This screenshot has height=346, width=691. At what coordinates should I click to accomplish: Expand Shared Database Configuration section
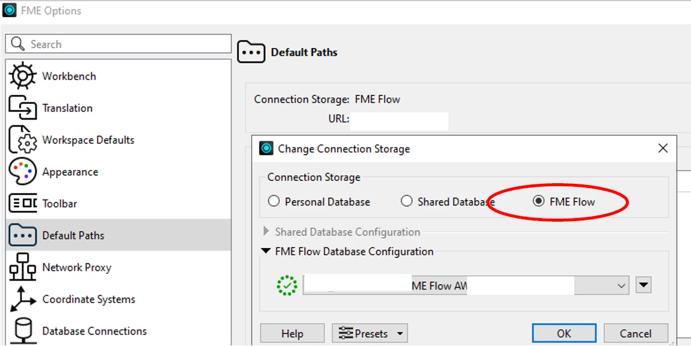click(266, 231)
